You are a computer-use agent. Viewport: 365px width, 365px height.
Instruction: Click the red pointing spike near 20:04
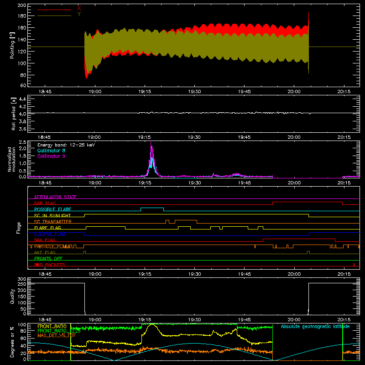click(309, 19)
